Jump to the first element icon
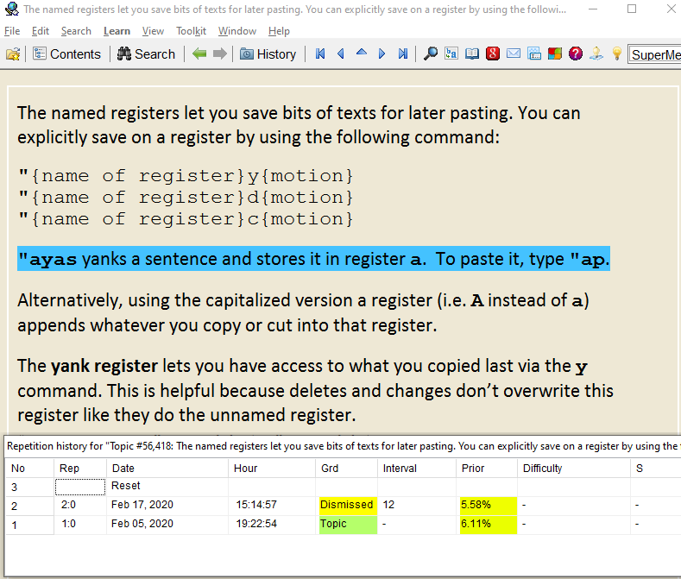The height and width of the screenshot is (579, 681). [x=320, y=53]
